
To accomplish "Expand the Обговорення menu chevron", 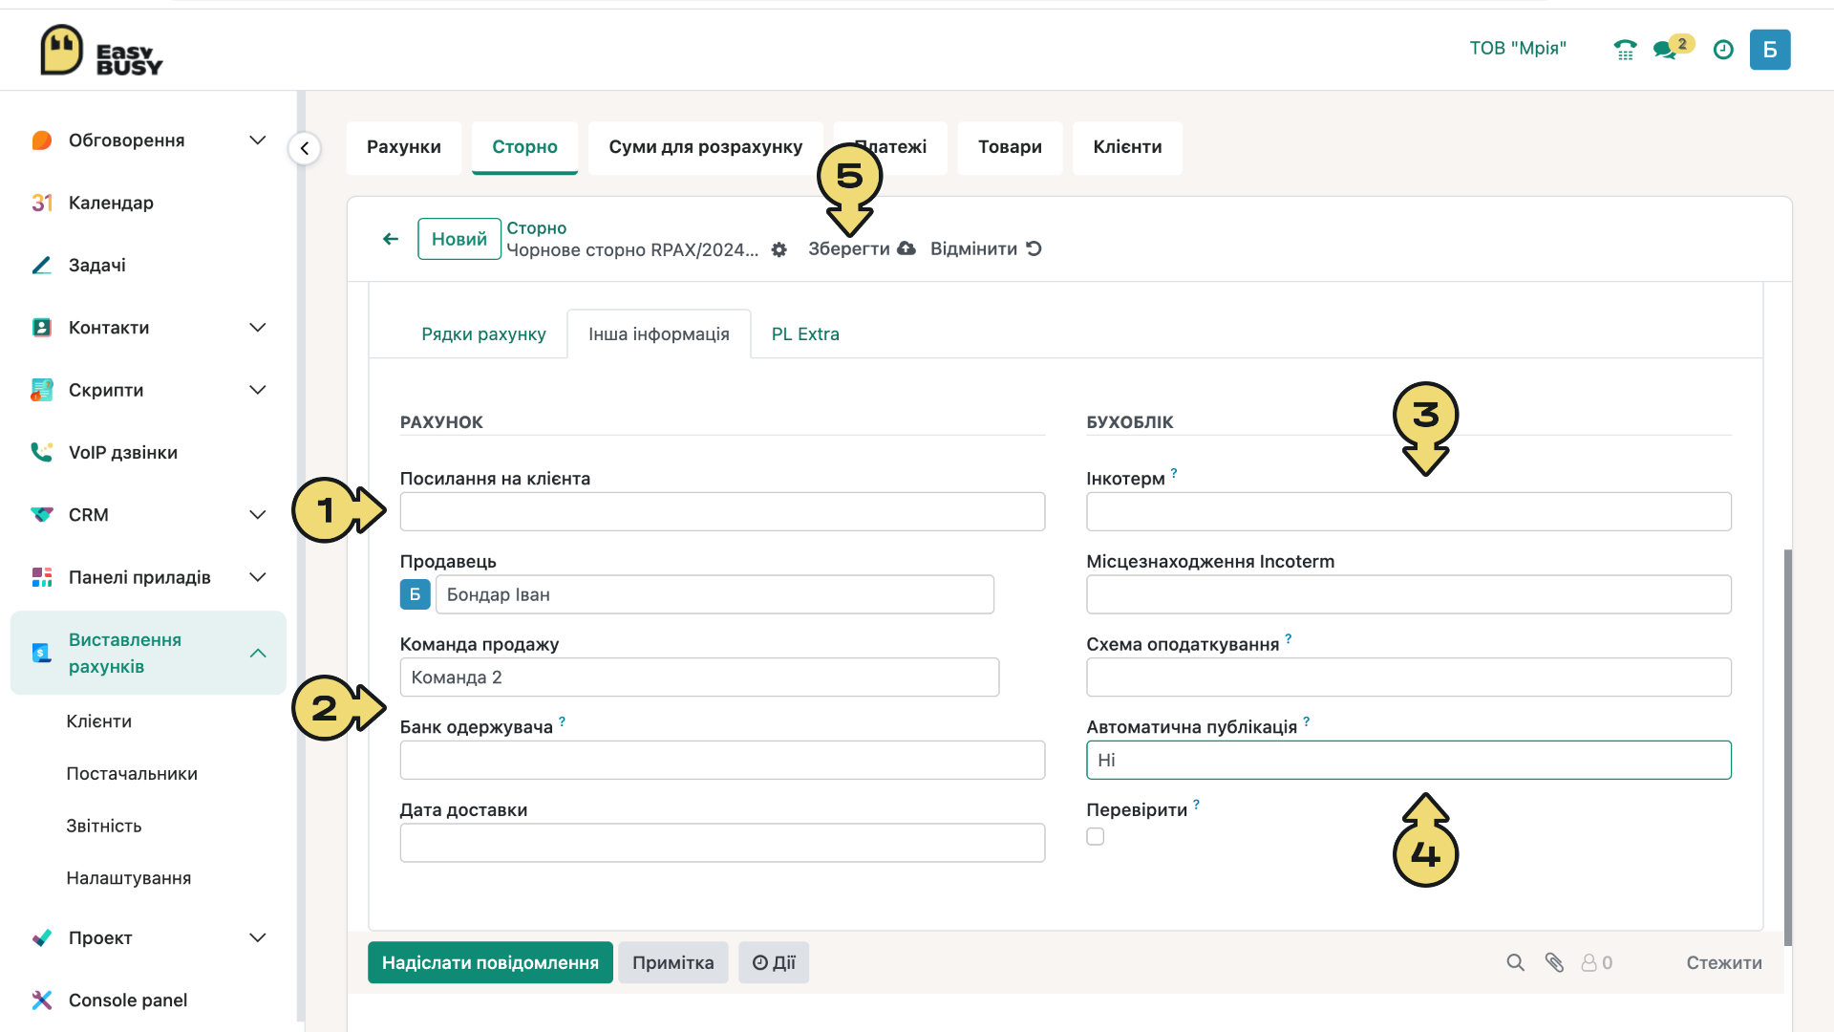I will (x=257, y=140).
